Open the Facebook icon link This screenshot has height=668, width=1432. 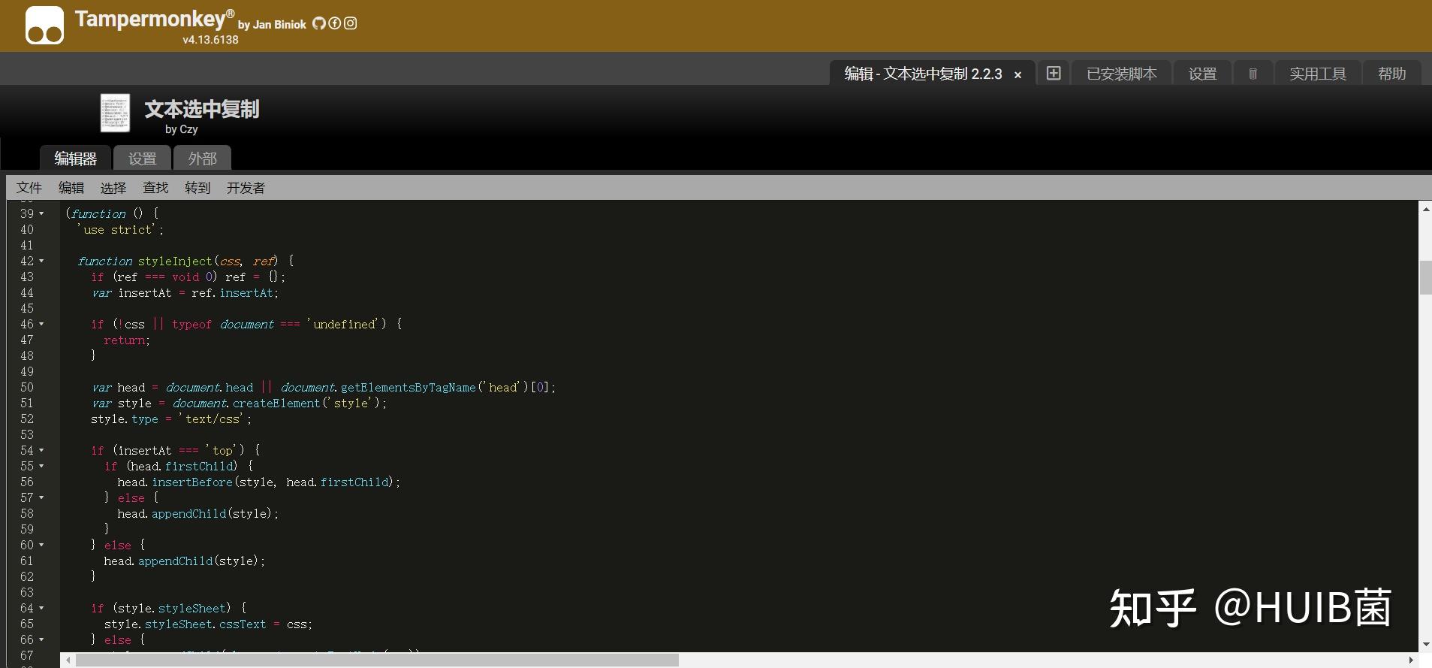pos(335,23)
